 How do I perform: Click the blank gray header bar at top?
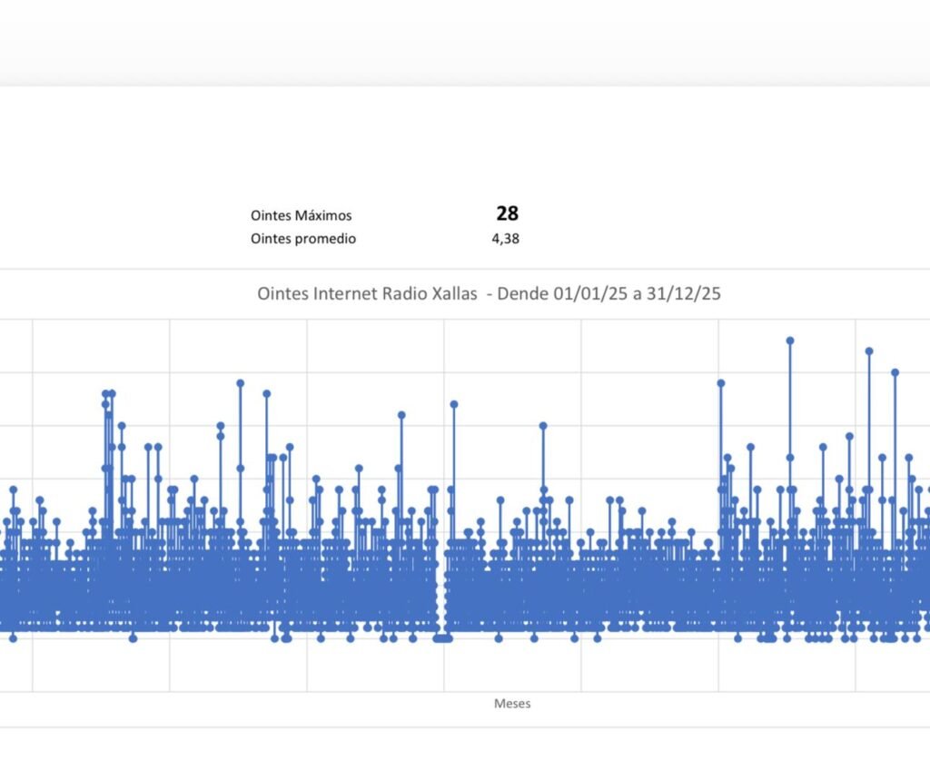pos(465,43)
